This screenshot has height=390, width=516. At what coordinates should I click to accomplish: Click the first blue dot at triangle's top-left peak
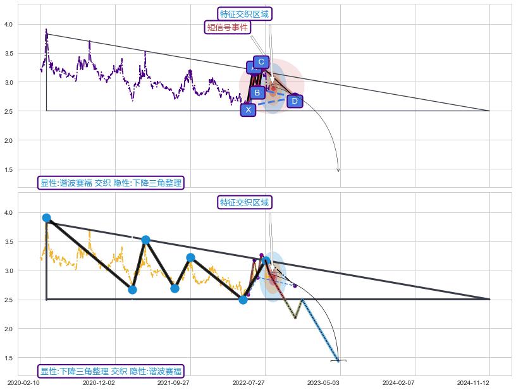coord(46,217)
